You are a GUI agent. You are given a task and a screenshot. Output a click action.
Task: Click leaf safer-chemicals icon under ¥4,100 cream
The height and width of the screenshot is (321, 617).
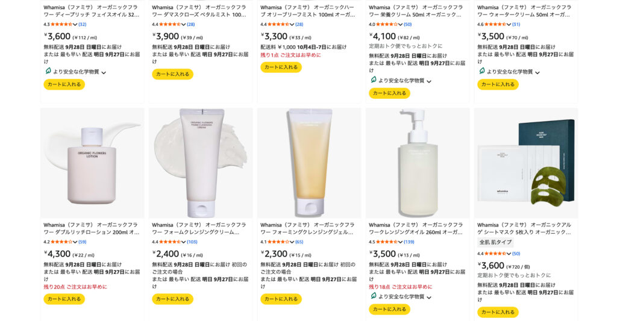pos(373,79)
